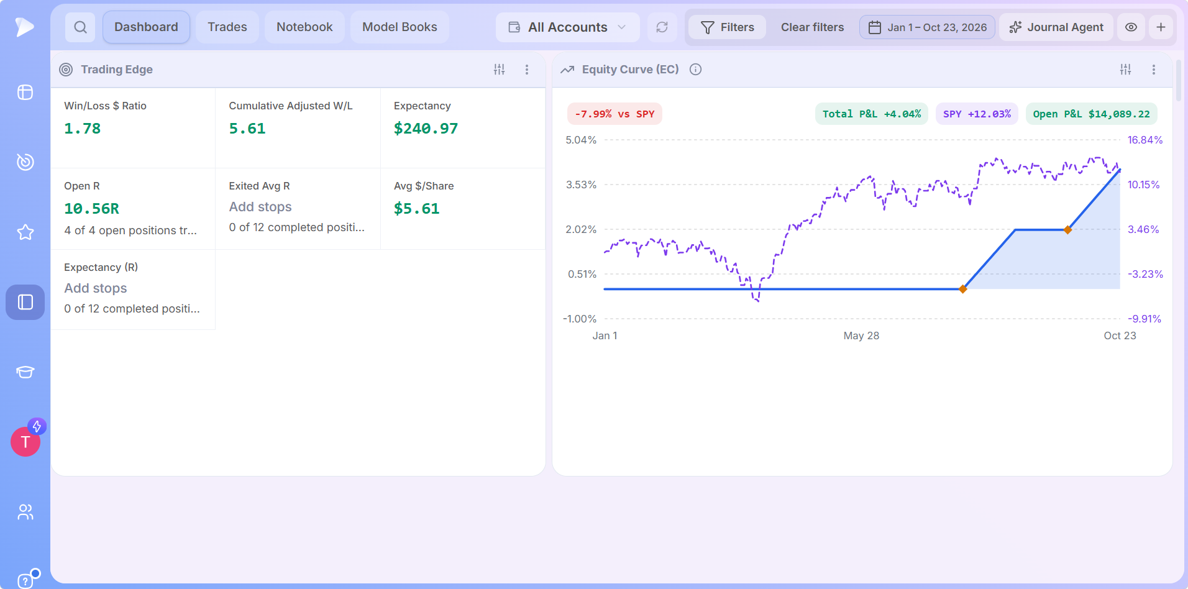Viewport: 1188px width, 589px height.
Task: Click Add stops under Expectancy (R)
Action: pos(96,288)
